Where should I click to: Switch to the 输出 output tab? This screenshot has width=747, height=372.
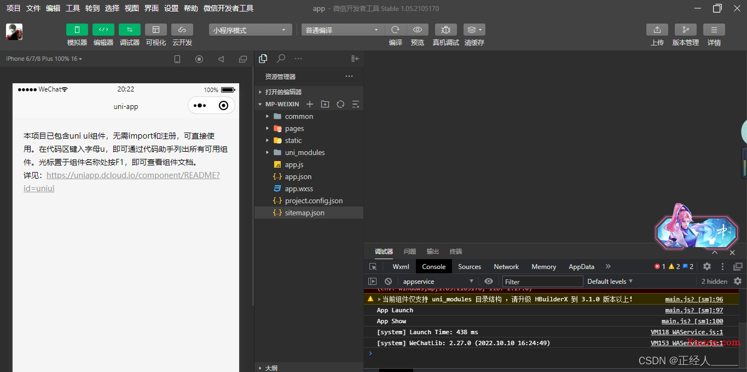tap(433, 251)
